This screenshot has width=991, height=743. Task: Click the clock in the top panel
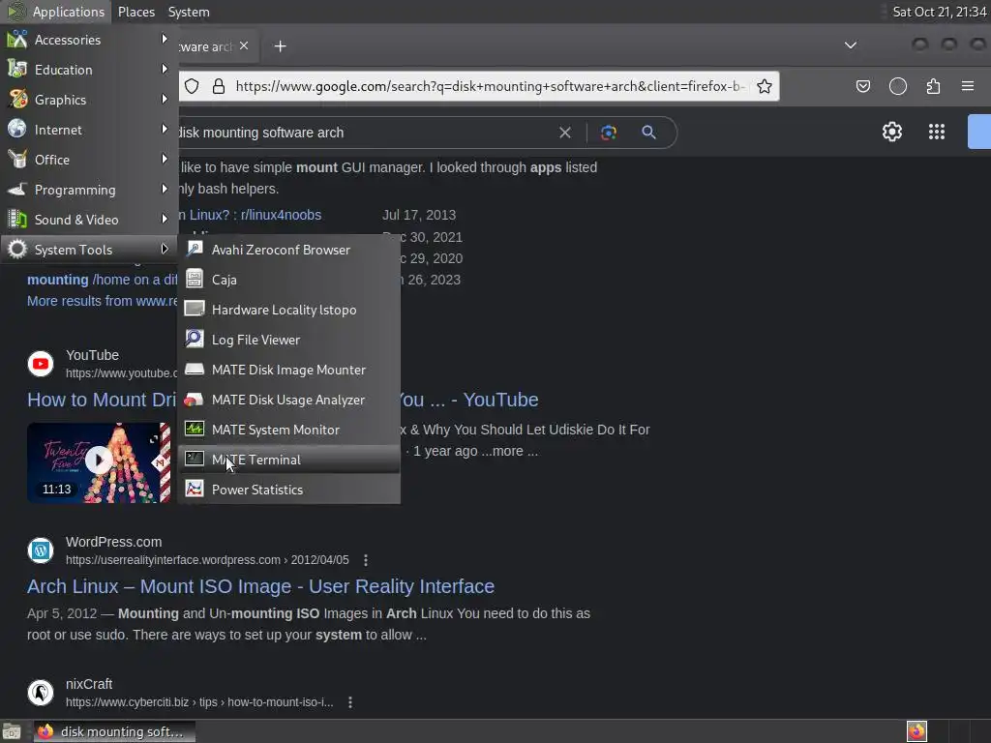[939, 12]
